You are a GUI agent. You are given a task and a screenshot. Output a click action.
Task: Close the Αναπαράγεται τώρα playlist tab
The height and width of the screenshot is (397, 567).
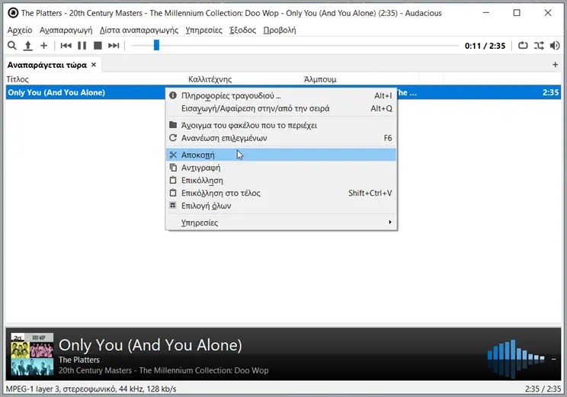coord(94,65)
